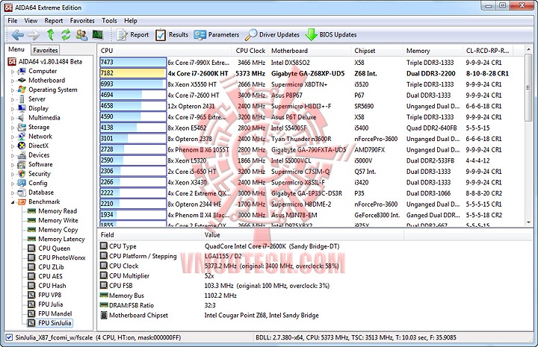Select the Config icon in tree

pos(22,183)
